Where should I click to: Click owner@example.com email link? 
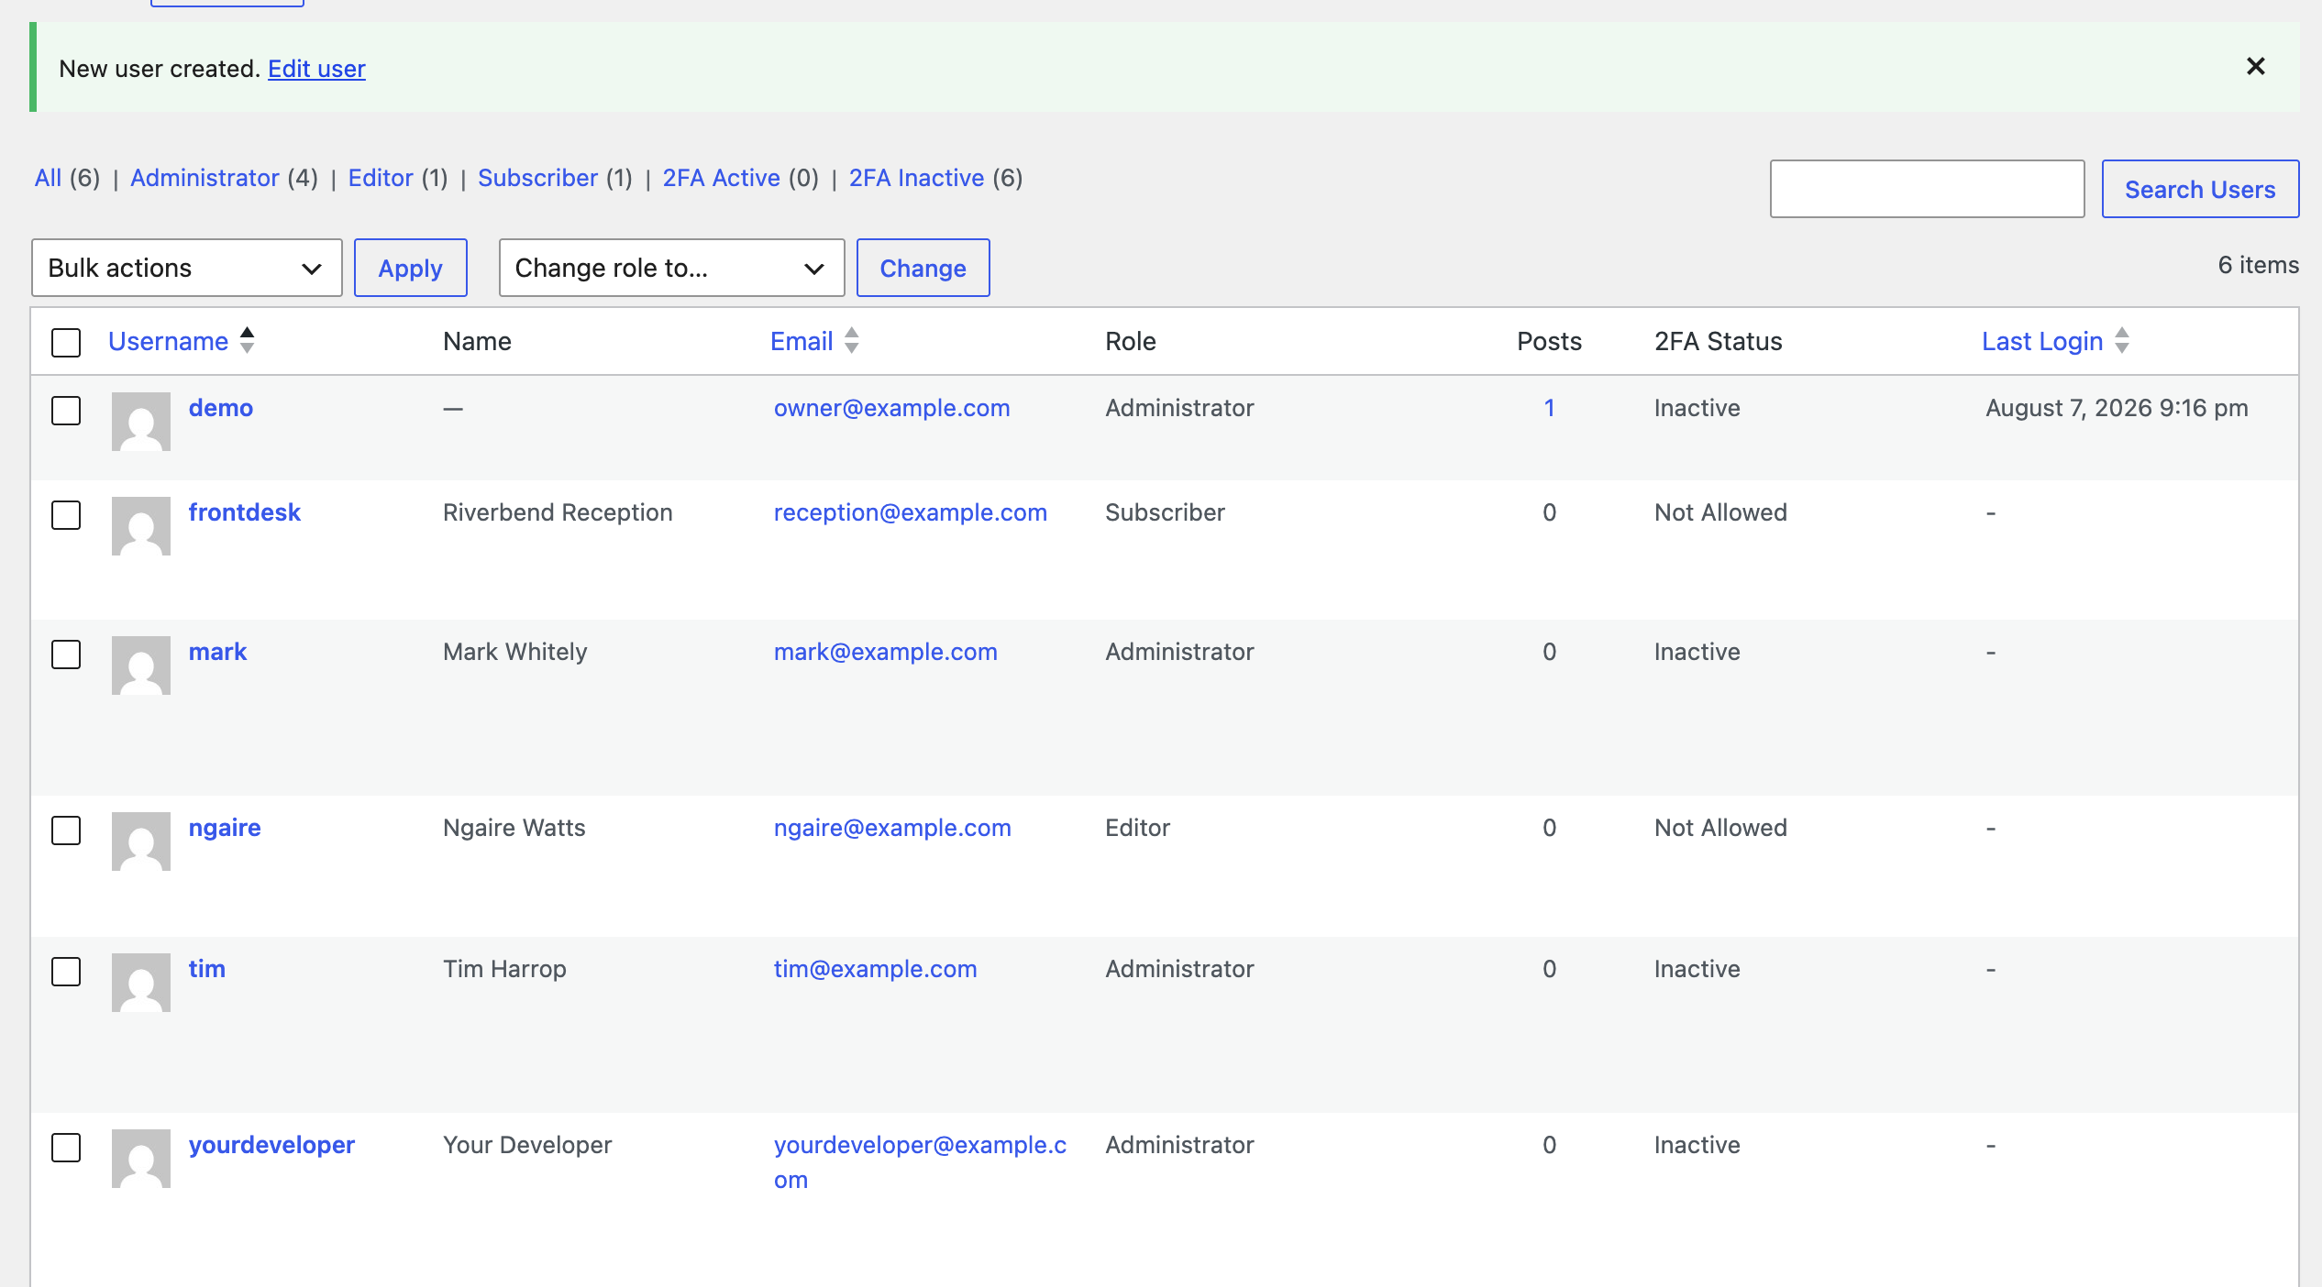pos(891,408)
